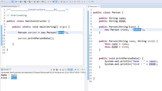The width and height of the screenshot is (162, 91).
Task: Click the Previous Annotation toolbar icon
Action: (x=75, y=2)
